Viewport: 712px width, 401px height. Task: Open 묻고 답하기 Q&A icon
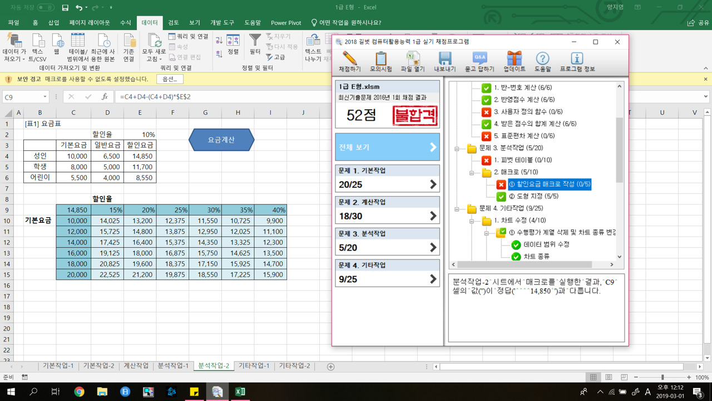pos(479,58)
